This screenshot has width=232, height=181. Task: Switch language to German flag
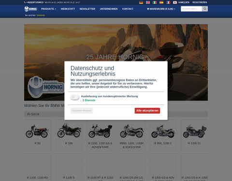[141, 2]
